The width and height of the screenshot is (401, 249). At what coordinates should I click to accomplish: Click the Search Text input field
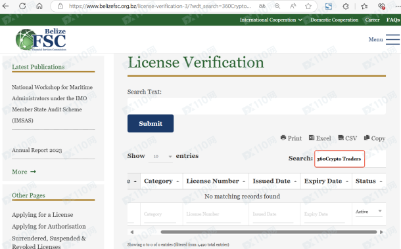coord(256,106)
